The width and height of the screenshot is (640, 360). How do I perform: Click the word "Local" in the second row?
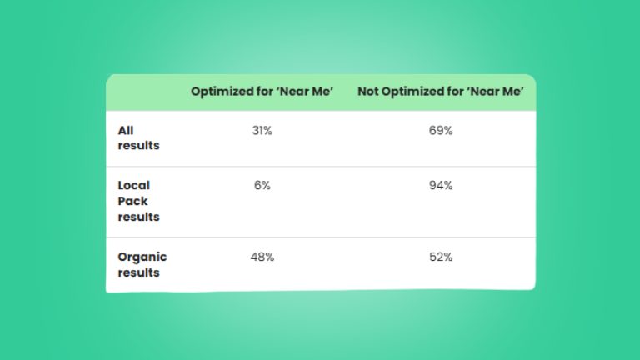click(134, 185)
